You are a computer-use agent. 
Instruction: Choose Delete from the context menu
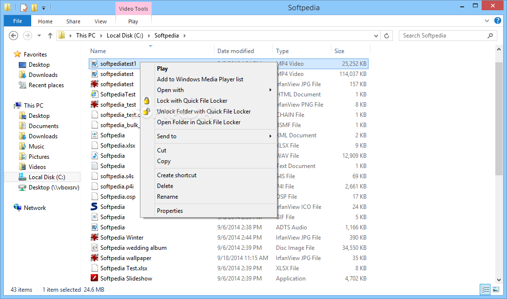(x=165, y=186)
